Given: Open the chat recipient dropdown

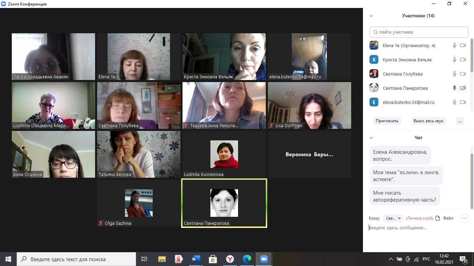Looking at the screenshot, I should (x=393, y=218).
